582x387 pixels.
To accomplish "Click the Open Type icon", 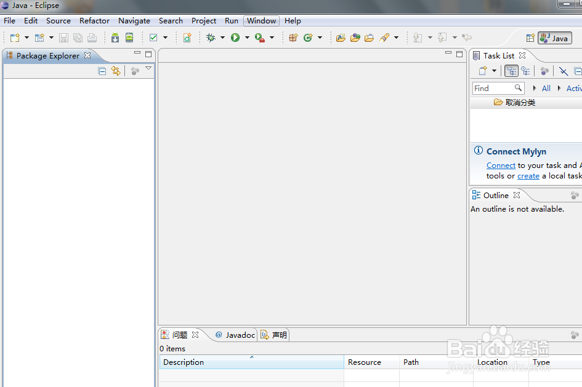I will [x=341, y=38].
